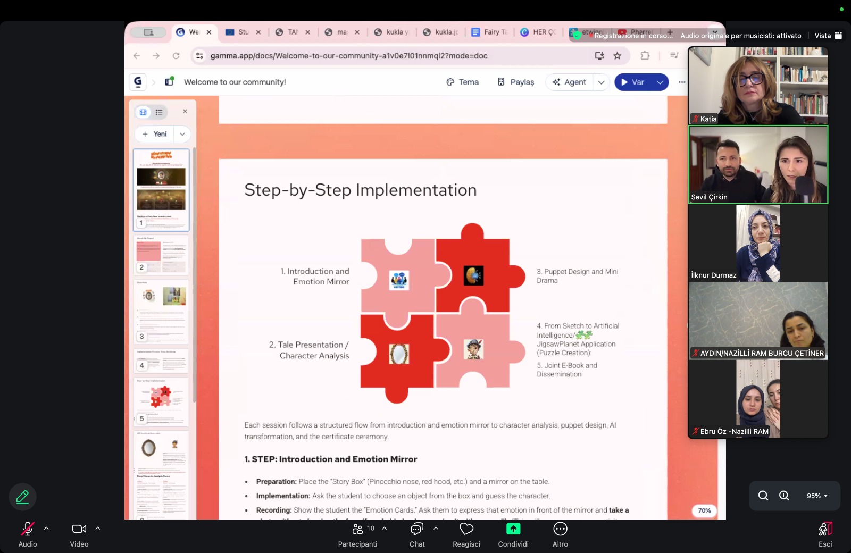Expand the caret beside Partecipanti count
Viewport: 851px width, 553px height.
pos(385,529)
